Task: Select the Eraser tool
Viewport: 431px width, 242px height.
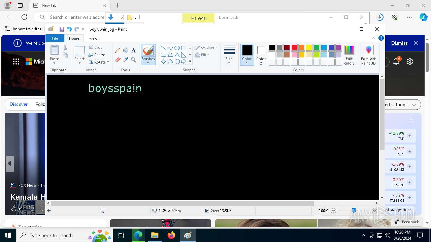Action: [118, 60]
